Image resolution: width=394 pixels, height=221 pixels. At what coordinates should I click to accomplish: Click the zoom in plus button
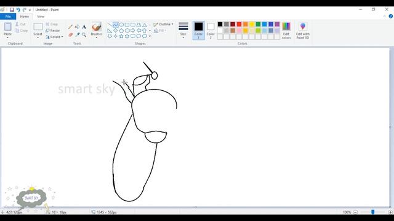point(390,212)
